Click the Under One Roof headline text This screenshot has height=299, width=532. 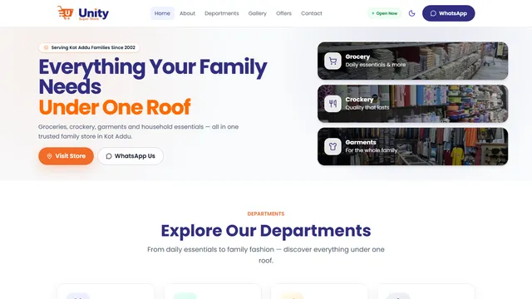coord(115,107)
